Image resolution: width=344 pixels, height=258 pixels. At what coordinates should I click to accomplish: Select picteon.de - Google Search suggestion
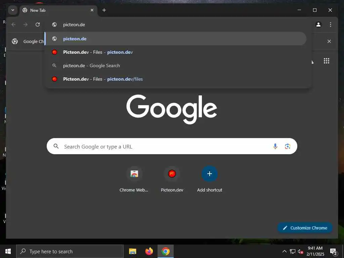click(175, 66)
